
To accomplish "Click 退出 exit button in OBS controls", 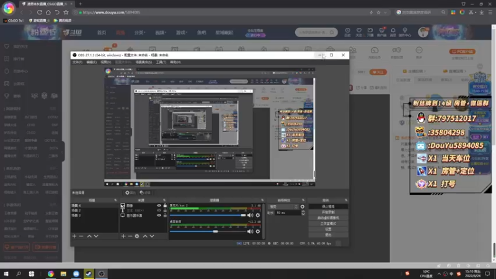I will (x=328, y=235).
